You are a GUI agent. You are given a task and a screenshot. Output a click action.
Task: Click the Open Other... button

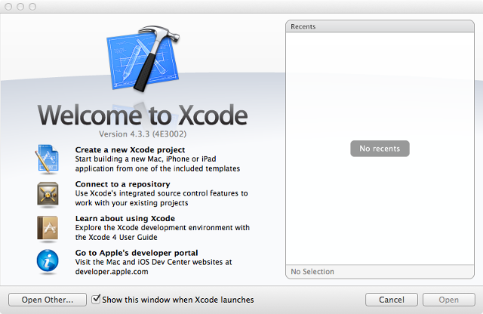(48, 300)
